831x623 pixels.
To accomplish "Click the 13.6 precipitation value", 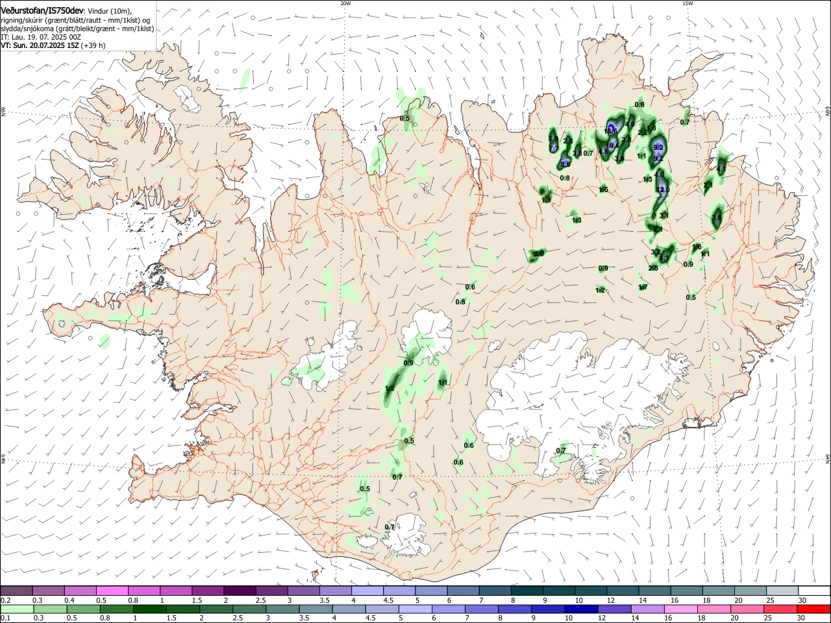I will click(610, 131).
